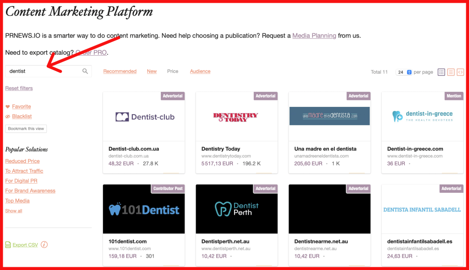This screenshot has width=469, height=270.
Task: Open the per page count dropdown
Action: click(x=404, y=72)
